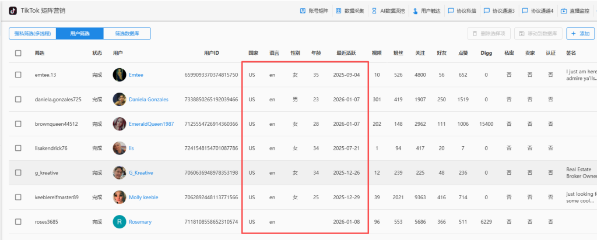Click G_Kreative's avatar thumbnail
The height and width of the screenshot is (240, 597).
pos(120,172)
